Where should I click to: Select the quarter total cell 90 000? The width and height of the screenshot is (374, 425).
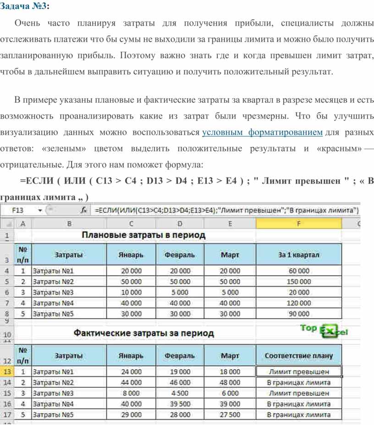(x=299, y=314)
